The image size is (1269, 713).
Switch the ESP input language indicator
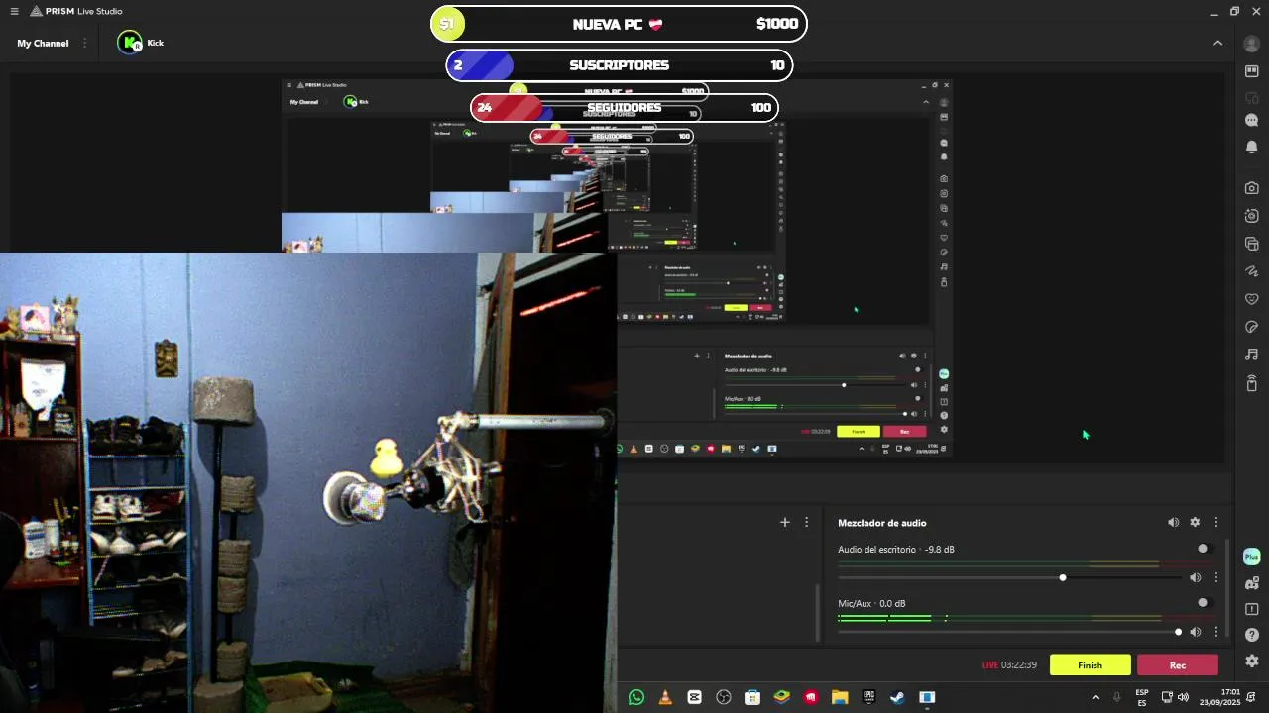1142,697
